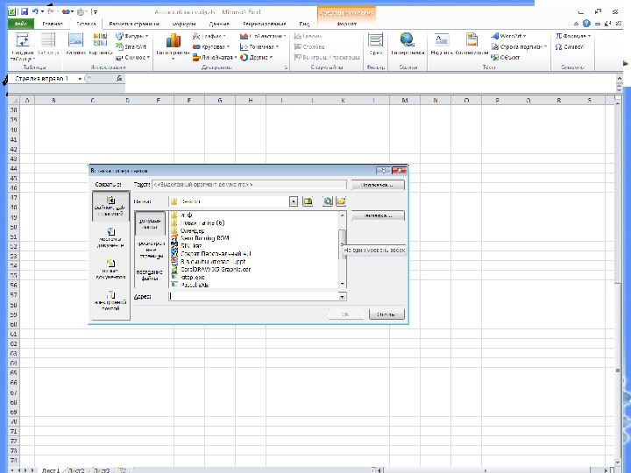631x473 pixels.
Task: Click the Up One Level folder icon
Action: 308,201
